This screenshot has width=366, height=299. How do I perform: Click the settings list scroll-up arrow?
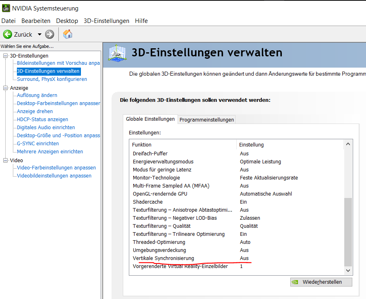348,144
